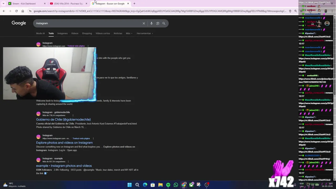336x189 pixels.
Task: Open the tab search dropdown arrow
Action: coord(3,4)
